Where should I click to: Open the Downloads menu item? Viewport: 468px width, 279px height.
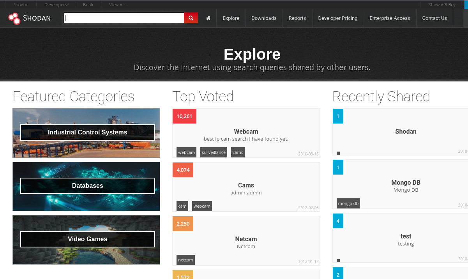point(264,18)
